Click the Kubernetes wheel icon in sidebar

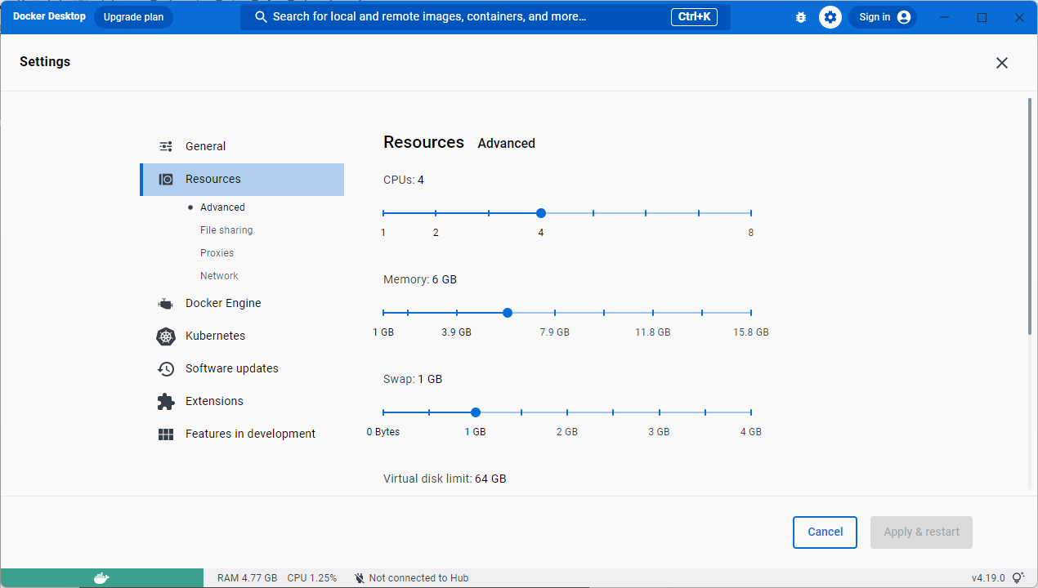pyautogui.click(x=166, y=336)
